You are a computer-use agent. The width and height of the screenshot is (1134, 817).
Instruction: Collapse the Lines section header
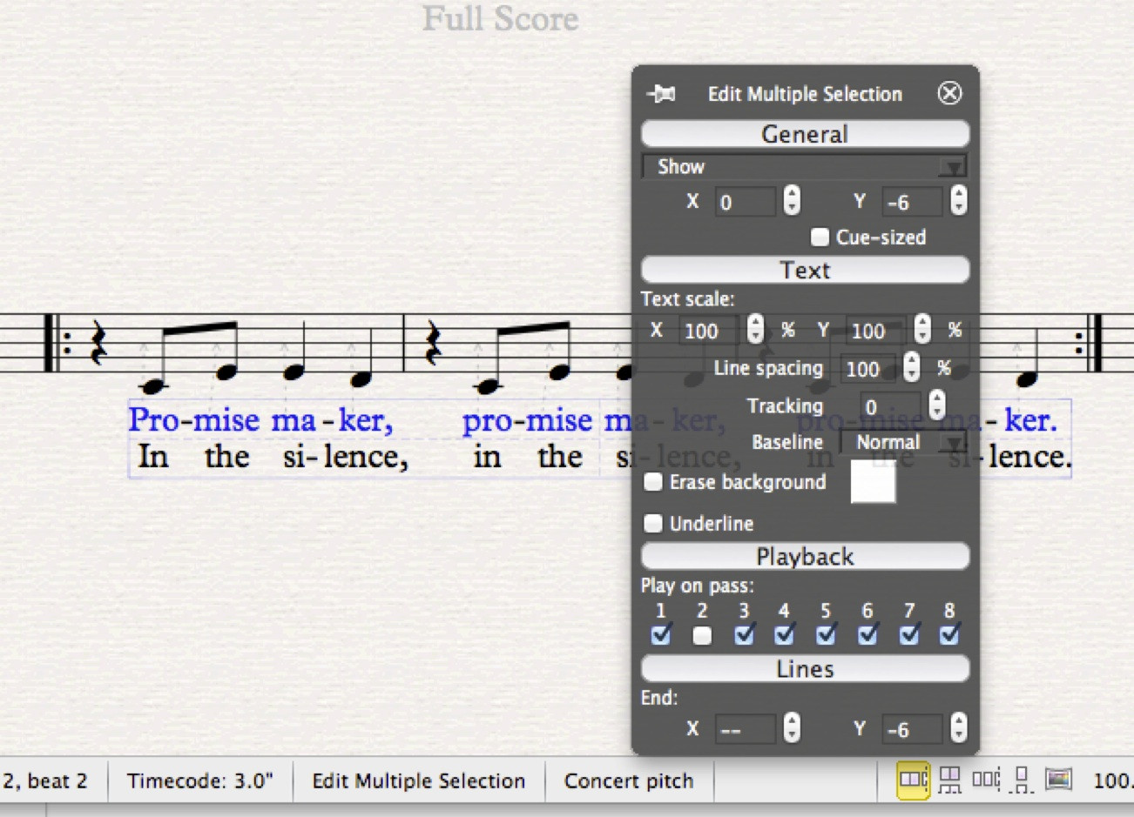point(805,669)
